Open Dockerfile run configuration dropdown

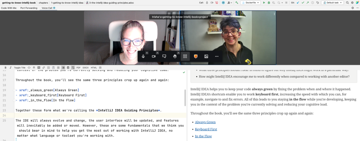point(250,3)
